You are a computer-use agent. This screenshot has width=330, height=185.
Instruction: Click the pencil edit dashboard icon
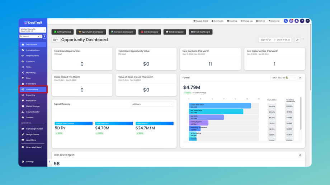[x=297, y=40]
